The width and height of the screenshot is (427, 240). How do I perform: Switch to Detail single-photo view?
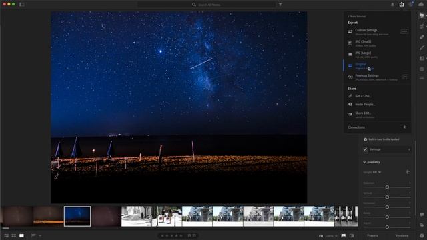pyautogui.click(x=21, y=235)
